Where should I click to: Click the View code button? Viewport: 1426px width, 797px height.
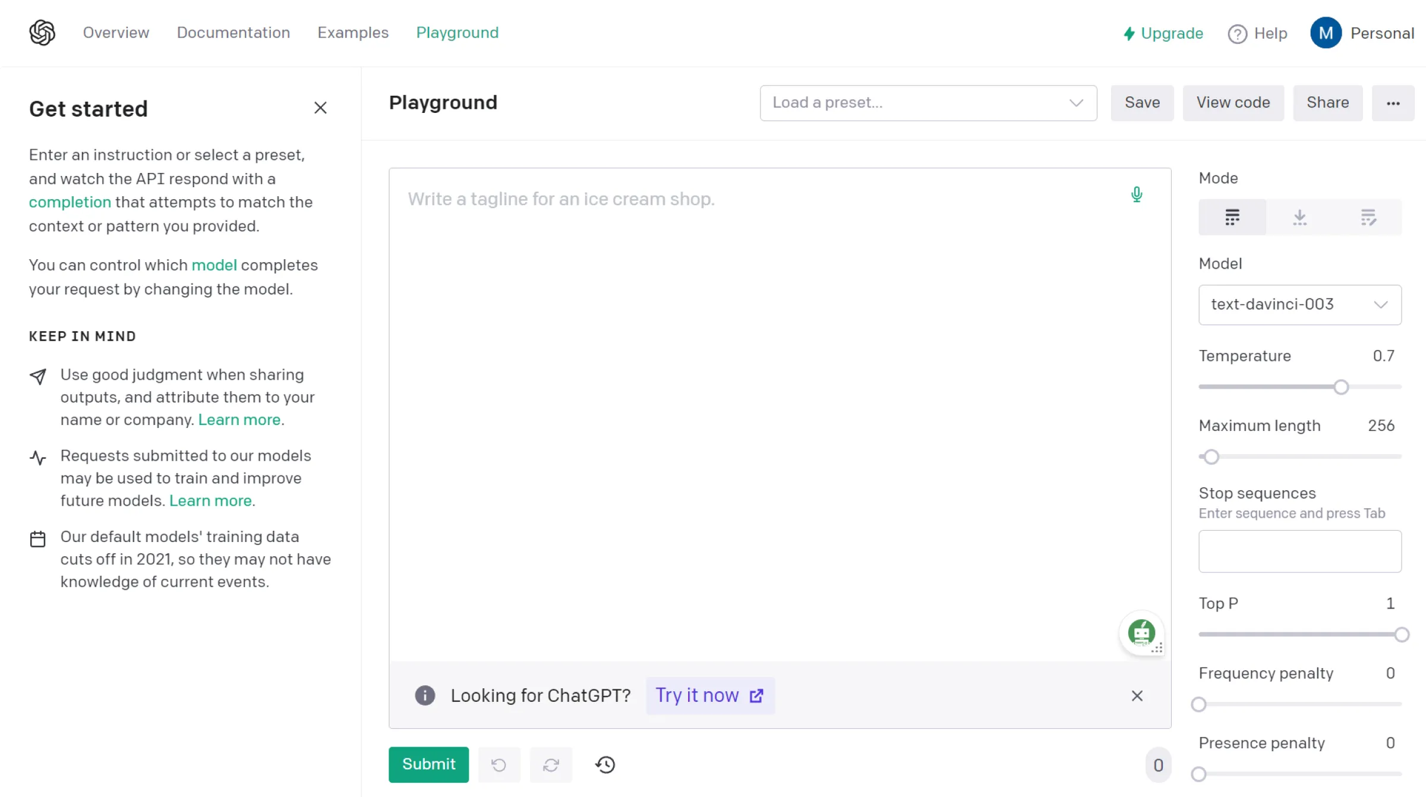1233,102
